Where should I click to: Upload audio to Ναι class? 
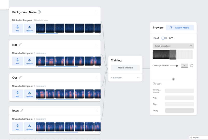tap(29, 61)
